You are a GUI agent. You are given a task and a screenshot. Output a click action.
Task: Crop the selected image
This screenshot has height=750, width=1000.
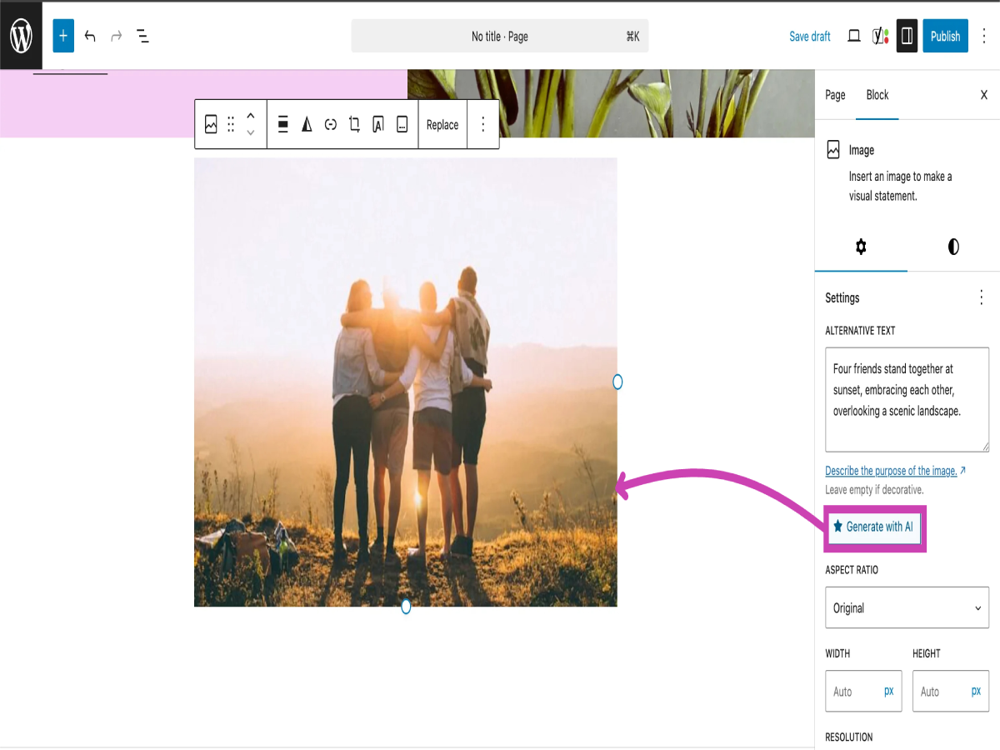pos(354,123)
